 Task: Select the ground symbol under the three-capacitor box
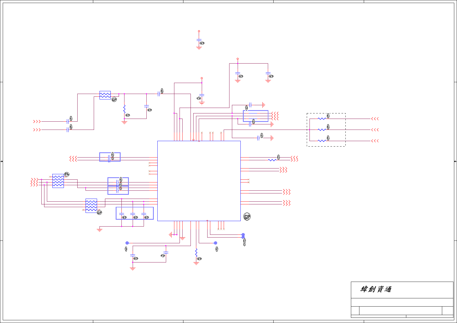100,230
